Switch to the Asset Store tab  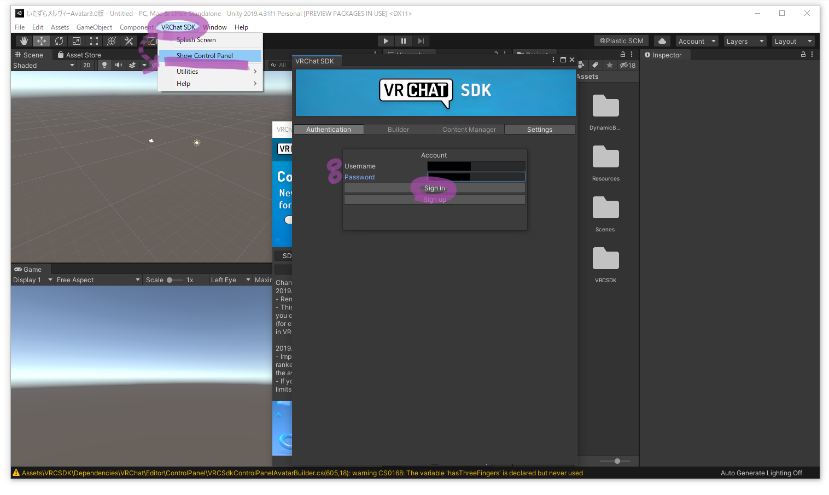(79, 55)
